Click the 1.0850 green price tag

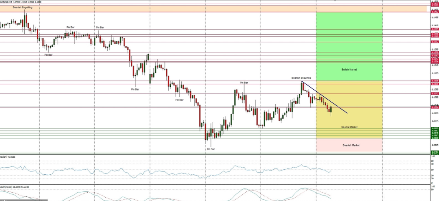click(x=434, y=138)
